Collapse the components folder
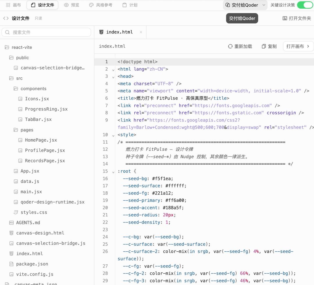The height and width of the screenshot is (285, 314). 30,89
